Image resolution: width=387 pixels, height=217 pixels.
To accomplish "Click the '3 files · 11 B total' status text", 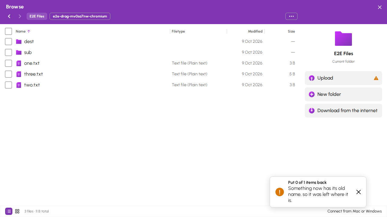I will pyautogui.click(x=37, y=211).
